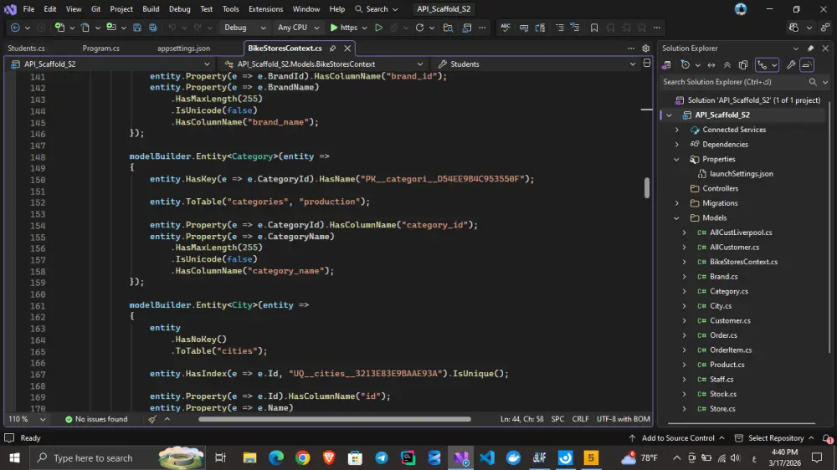Click the code cleanup broom icon in the status strip
This screenshot has width=837, height=470.
pyautogui.click(x=152, y=419)
